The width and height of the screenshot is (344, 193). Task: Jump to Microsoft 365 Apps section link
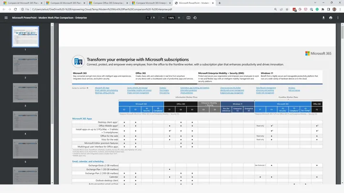(x=102, y=88)
